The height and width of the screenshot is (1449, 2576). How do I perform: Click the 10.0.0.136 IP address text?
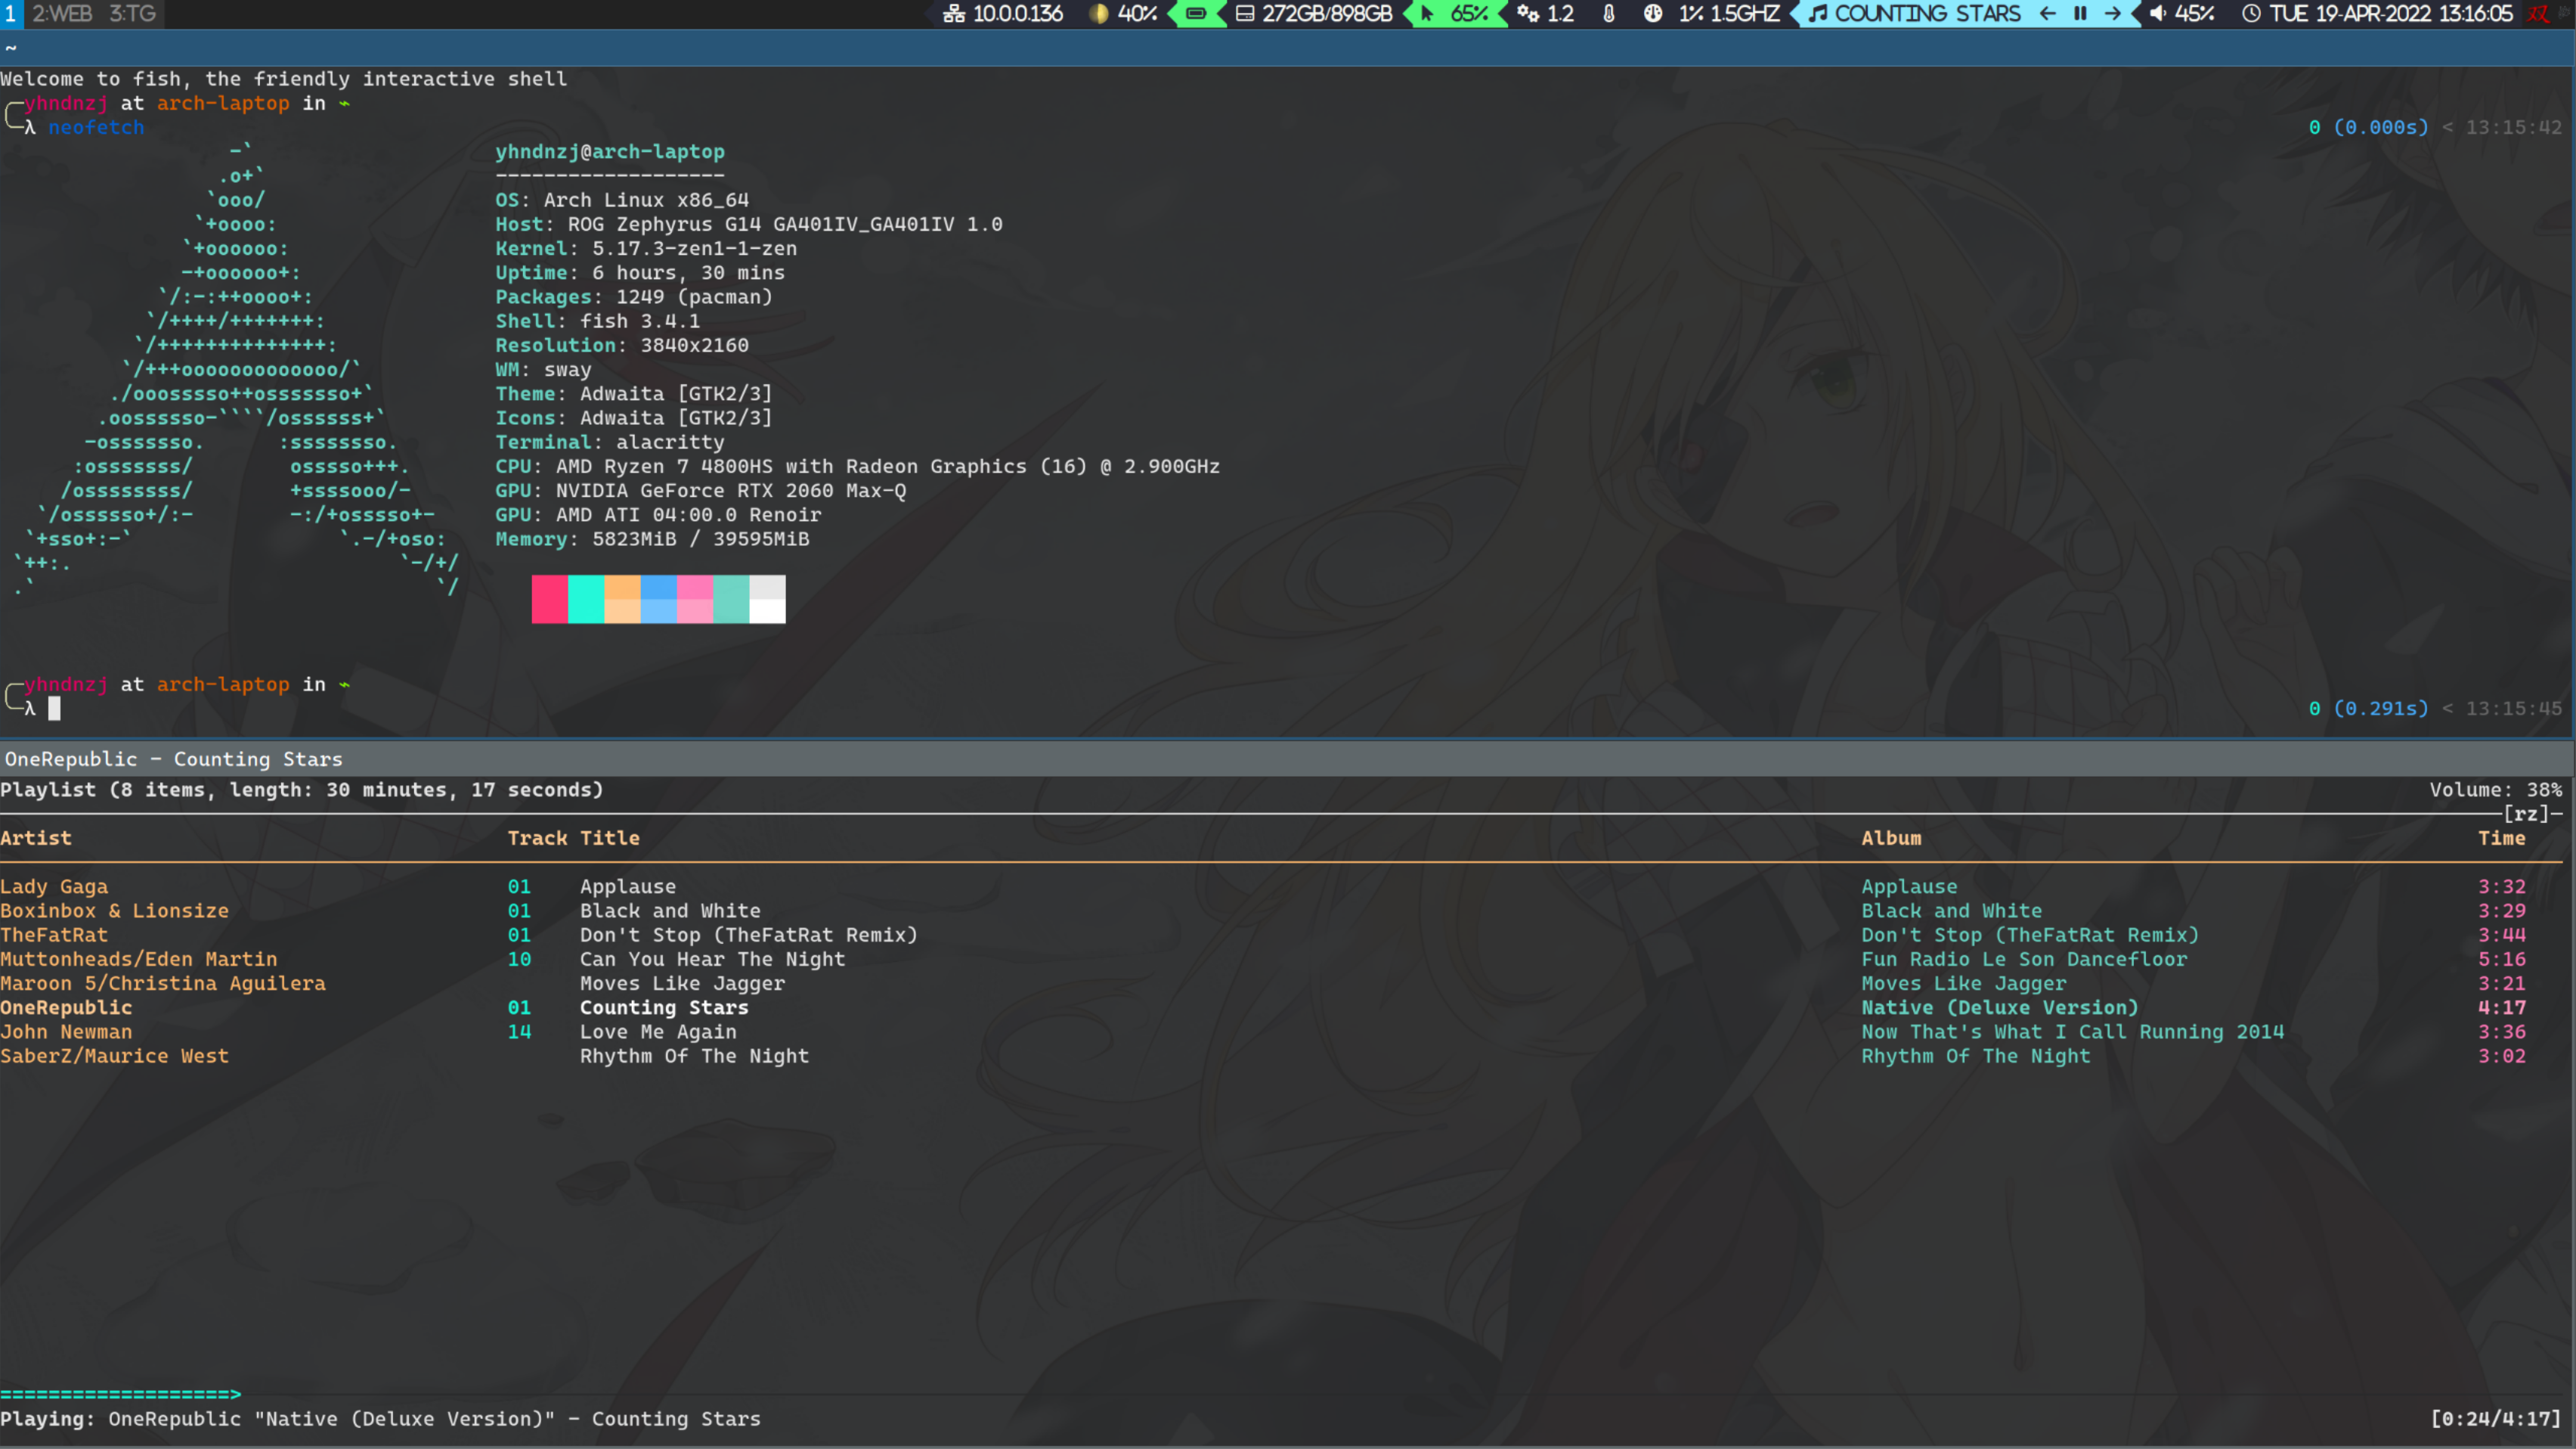click(1018, 14)
